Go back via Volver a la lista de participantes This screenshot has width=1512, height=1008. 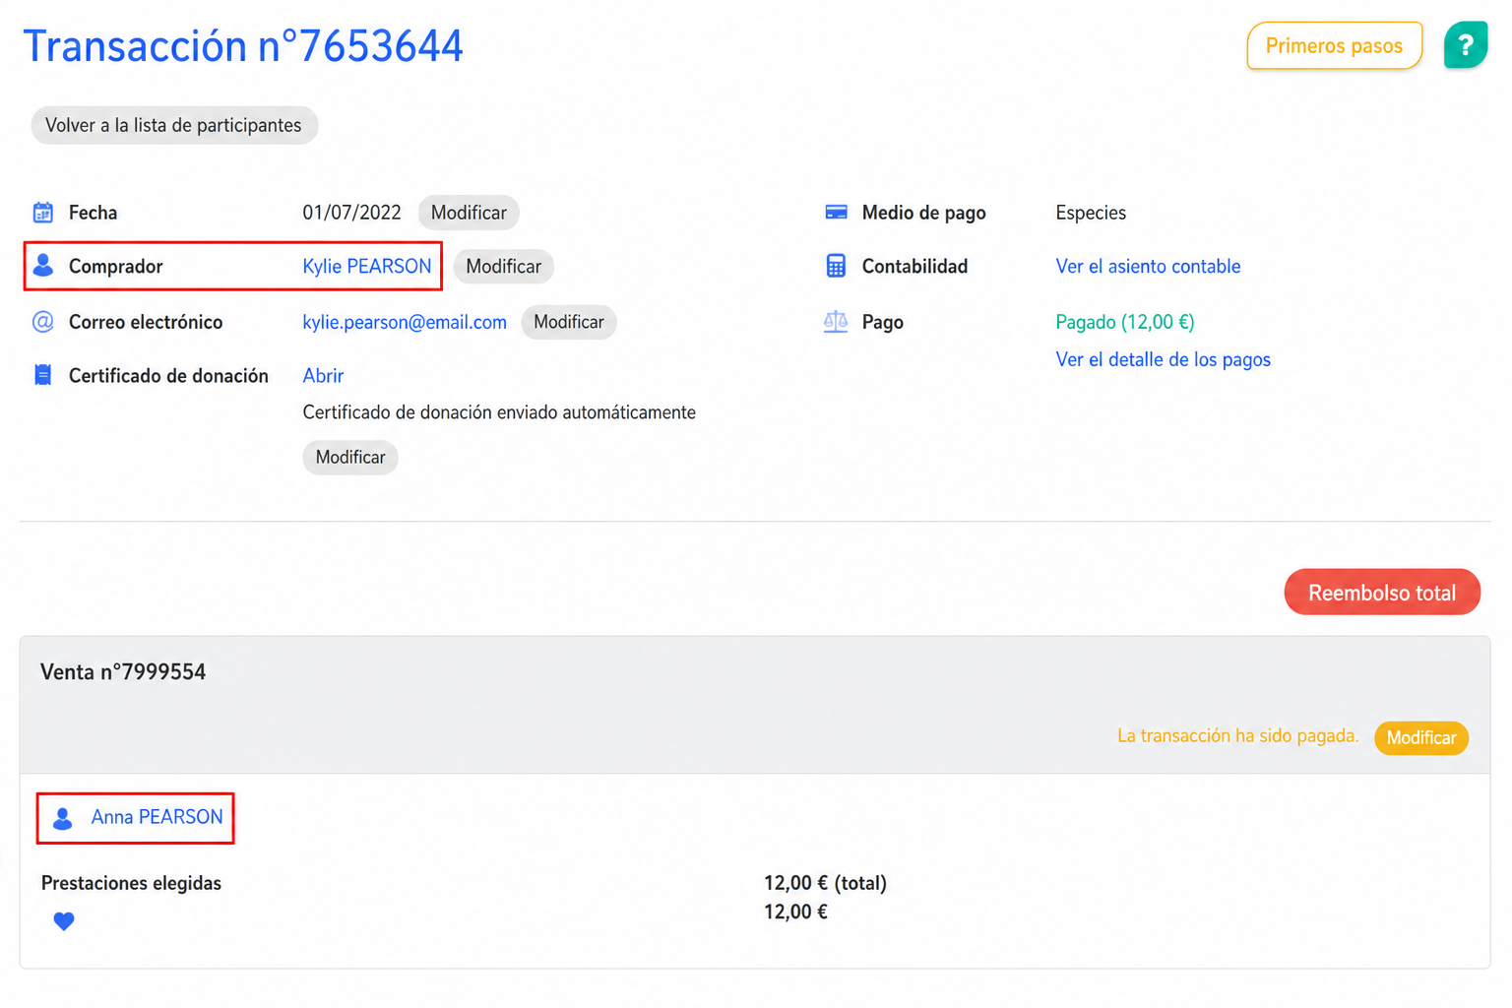tap(174, 125)
